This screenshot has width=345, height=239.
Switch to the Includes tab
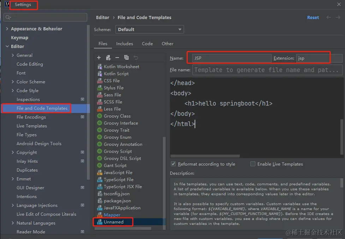tap(125, 43)
